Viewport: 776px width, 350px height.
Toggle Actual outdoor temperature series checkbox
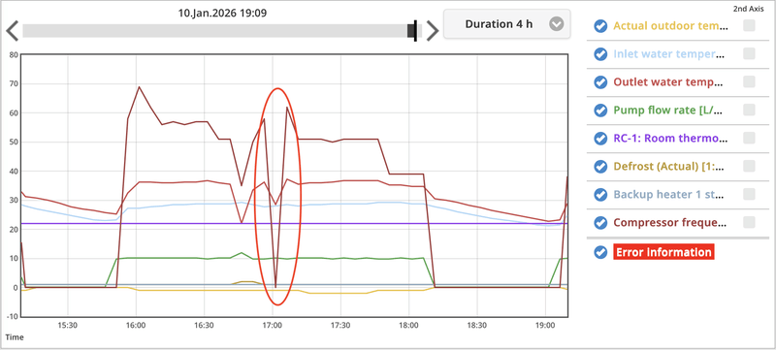pyautogui.click(x=600, y=26)
